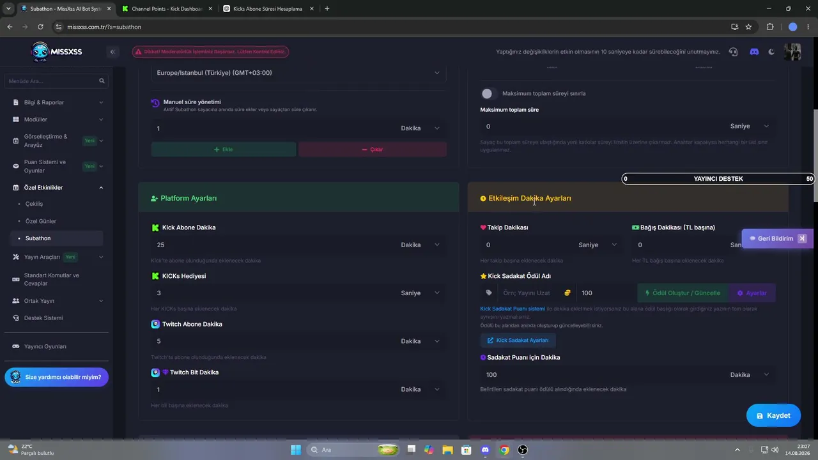Open Standart Komutlar ve Cevaplar

[x=58, y=279]
